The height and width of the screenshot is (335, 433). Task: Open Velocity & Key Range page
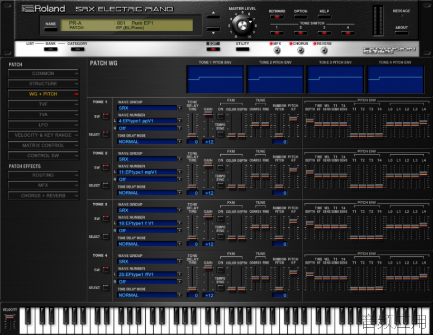(x=44, y=135)
